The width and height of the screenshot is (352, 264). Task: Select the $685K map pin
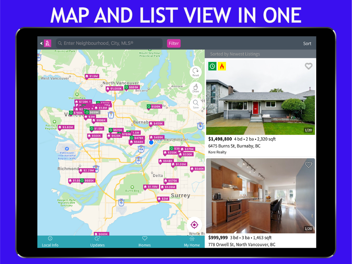click(88, 181)
